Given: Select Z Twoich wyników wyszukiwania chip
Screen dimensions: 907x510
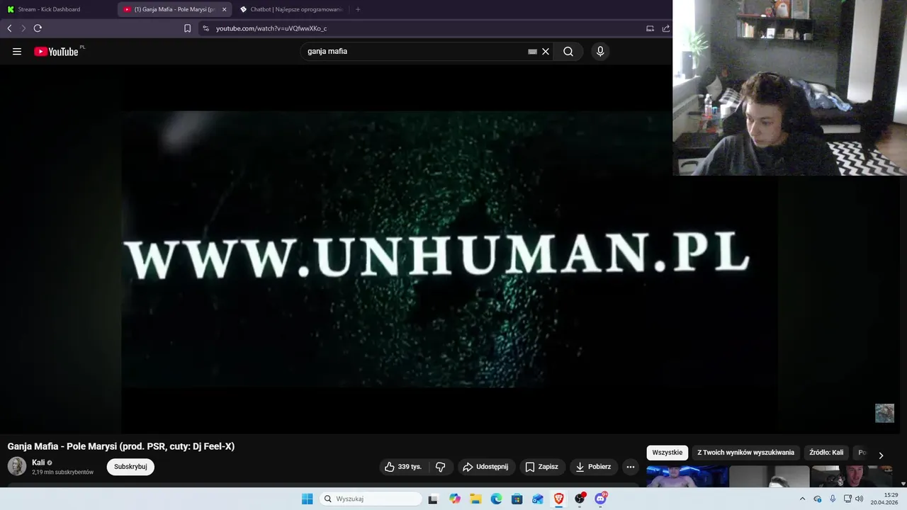Looking at the screenshot, I should 745,453.
